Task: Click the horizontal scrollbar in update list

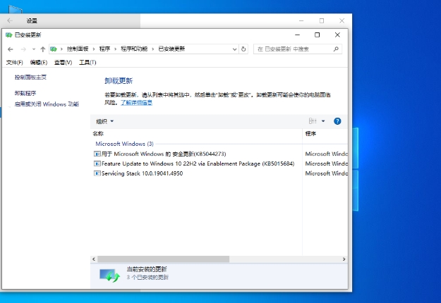Action: (162, 259)
